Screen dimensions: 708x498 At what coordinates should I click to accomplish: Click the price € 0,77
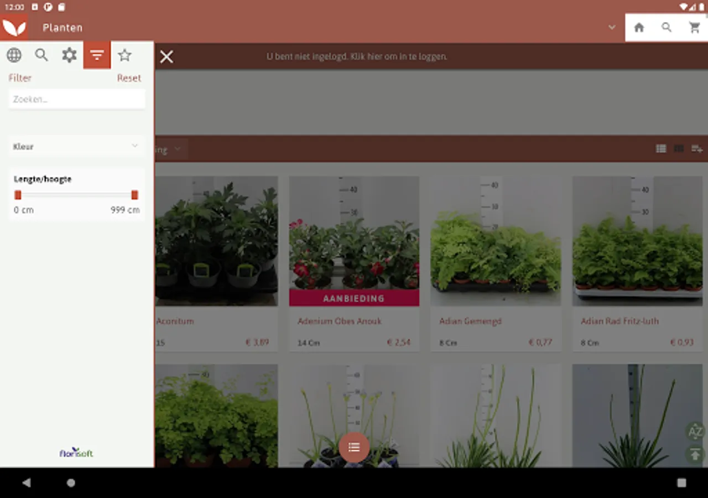(x=540, y=342)
